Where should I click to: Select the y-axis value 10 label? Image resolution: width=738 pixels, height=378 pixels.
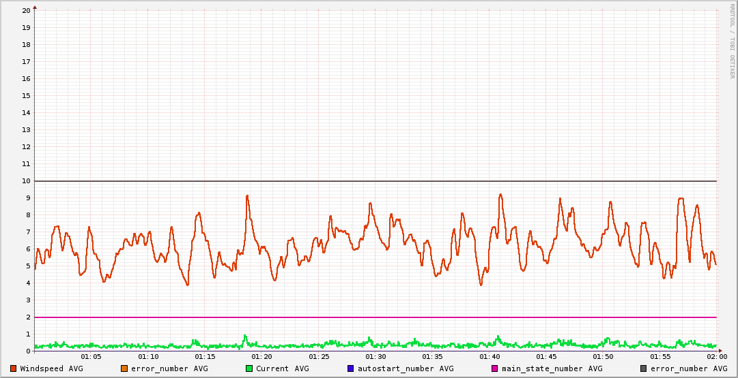[26, 181]
